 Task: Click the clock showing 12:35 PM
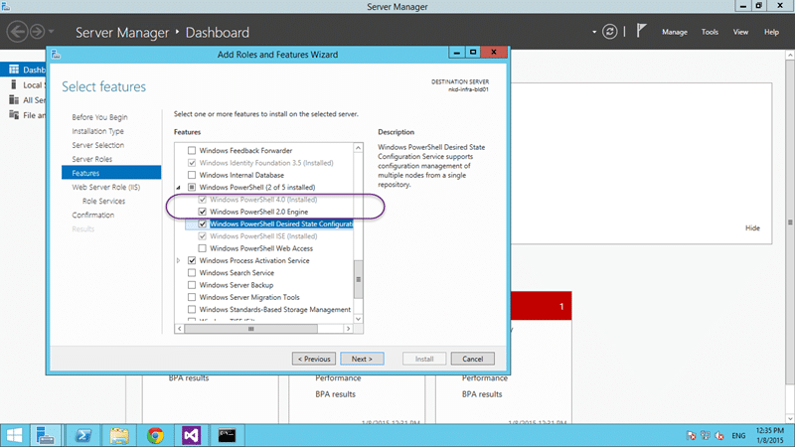[x=769, y=430]
